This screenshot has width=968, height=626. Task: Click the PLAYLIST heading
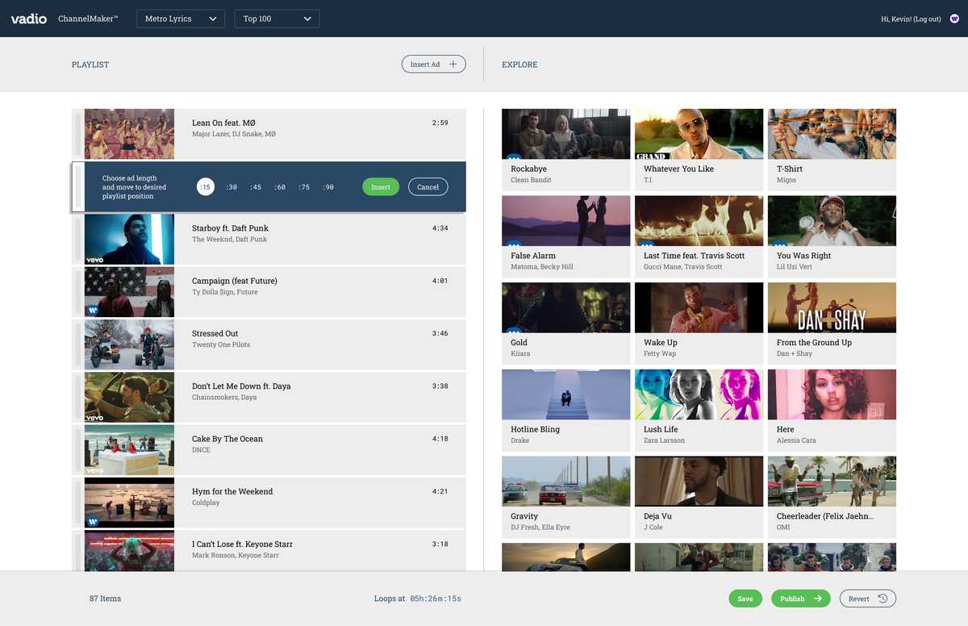click(90, 65)
